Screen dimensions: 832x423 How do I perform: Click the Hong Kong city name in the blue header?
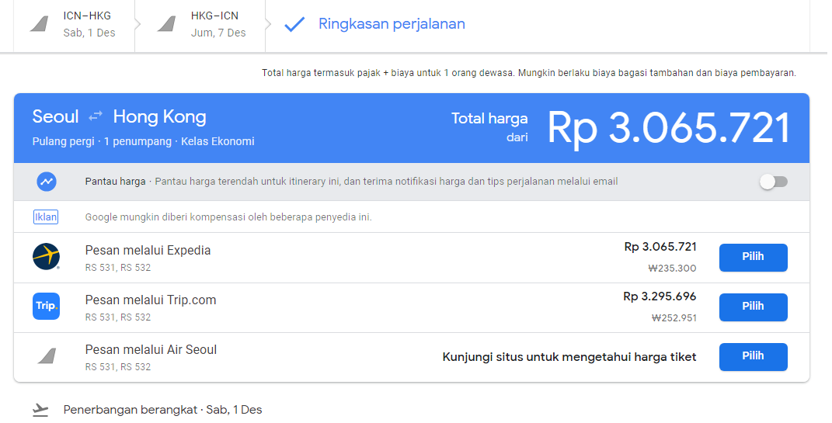tap(160, 116)
